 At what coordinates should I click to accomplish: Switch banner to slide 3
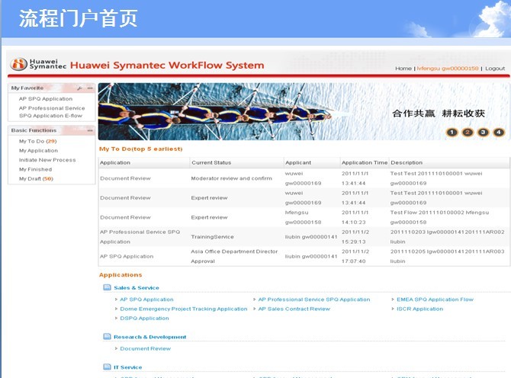pos(483,132)
